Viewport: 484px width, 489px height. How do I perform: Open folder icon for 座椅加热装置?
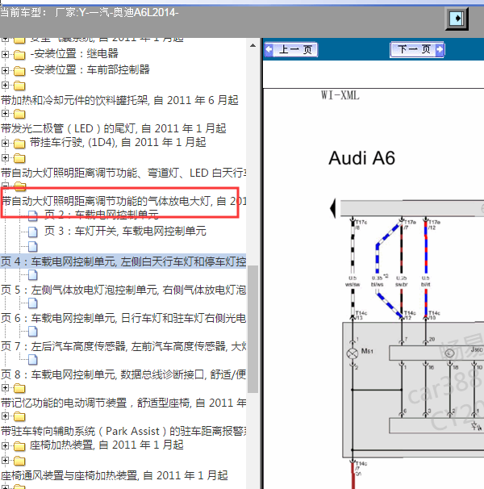[x=19, y=446]
